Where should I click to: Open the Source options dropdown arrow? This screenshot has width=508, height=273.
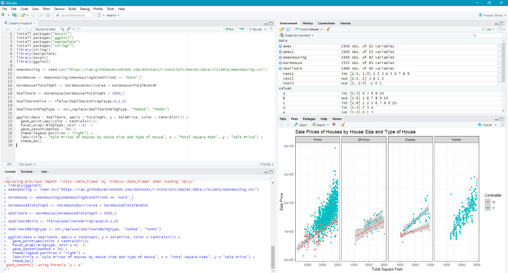click(x=265, y=29)
